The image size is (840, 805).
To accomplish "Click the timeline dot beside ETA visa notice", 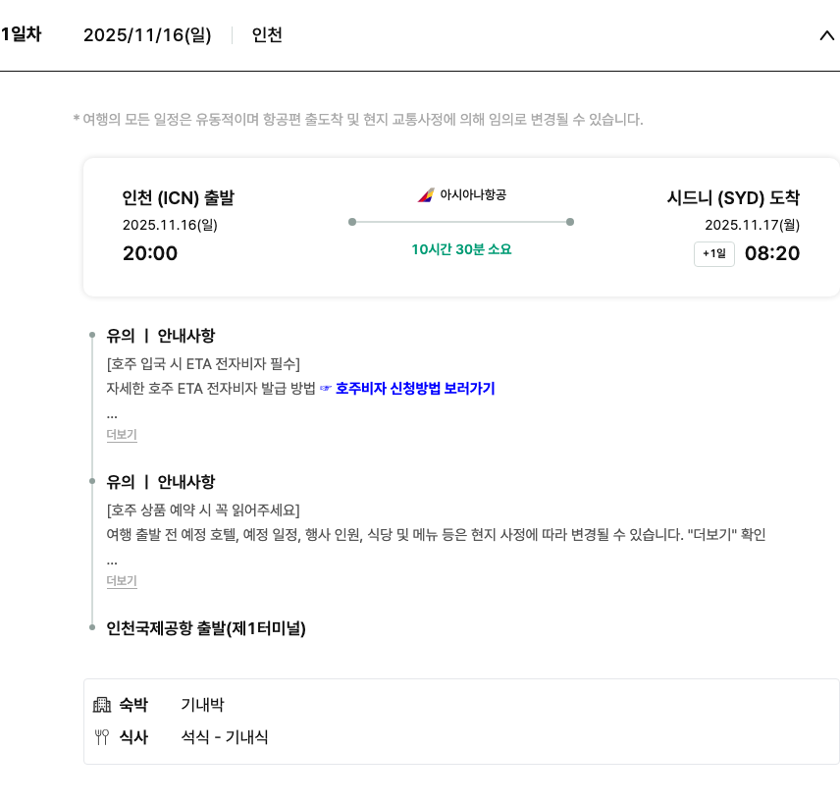I will coord(92,336).
